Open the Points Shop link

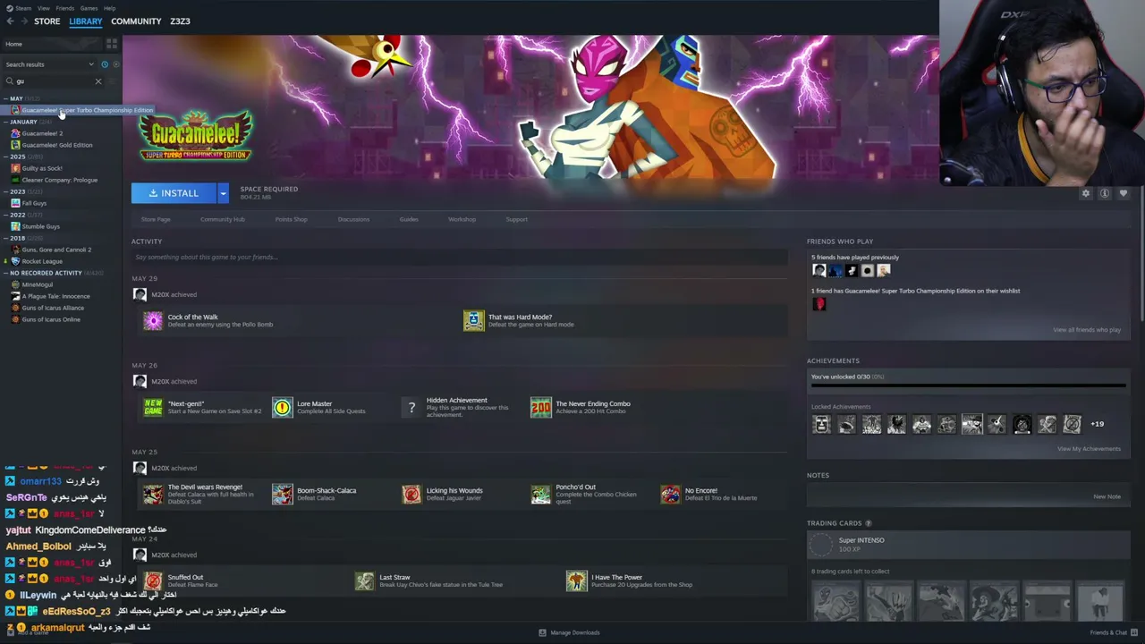[x=292, y=219]
